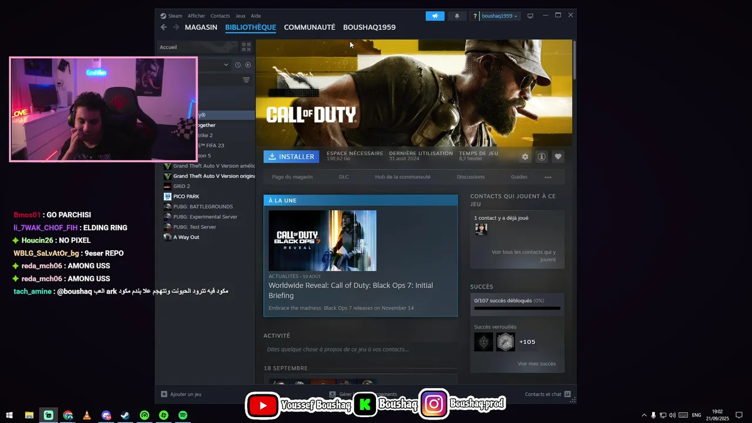Click the Steam content vertical scrollbar
The width and height of the screenshot is (752, 423).
[x=575, y=61]
